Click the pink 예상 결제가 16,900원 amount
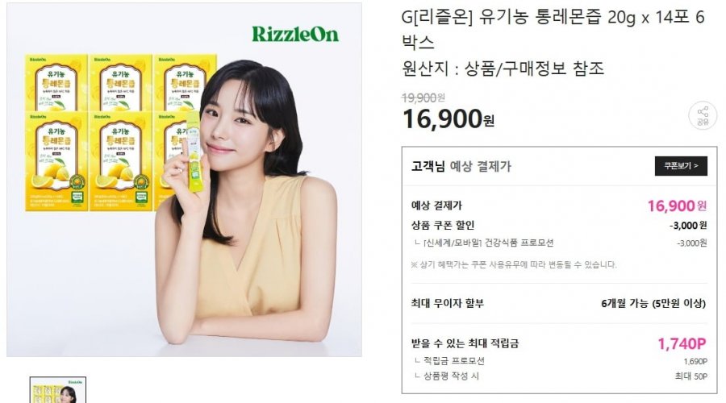The height and width of the screenshot is (403, 726). tap(677, 206)
